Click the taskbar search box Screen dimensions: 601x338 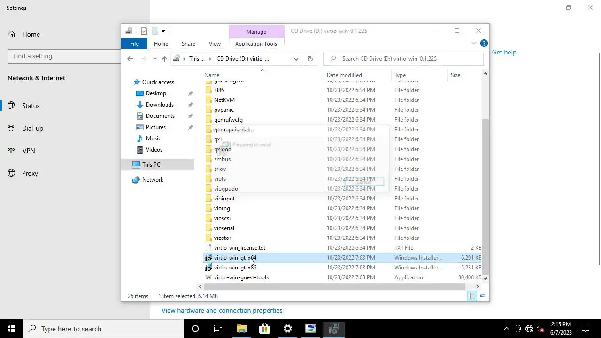tap(103, 329)
